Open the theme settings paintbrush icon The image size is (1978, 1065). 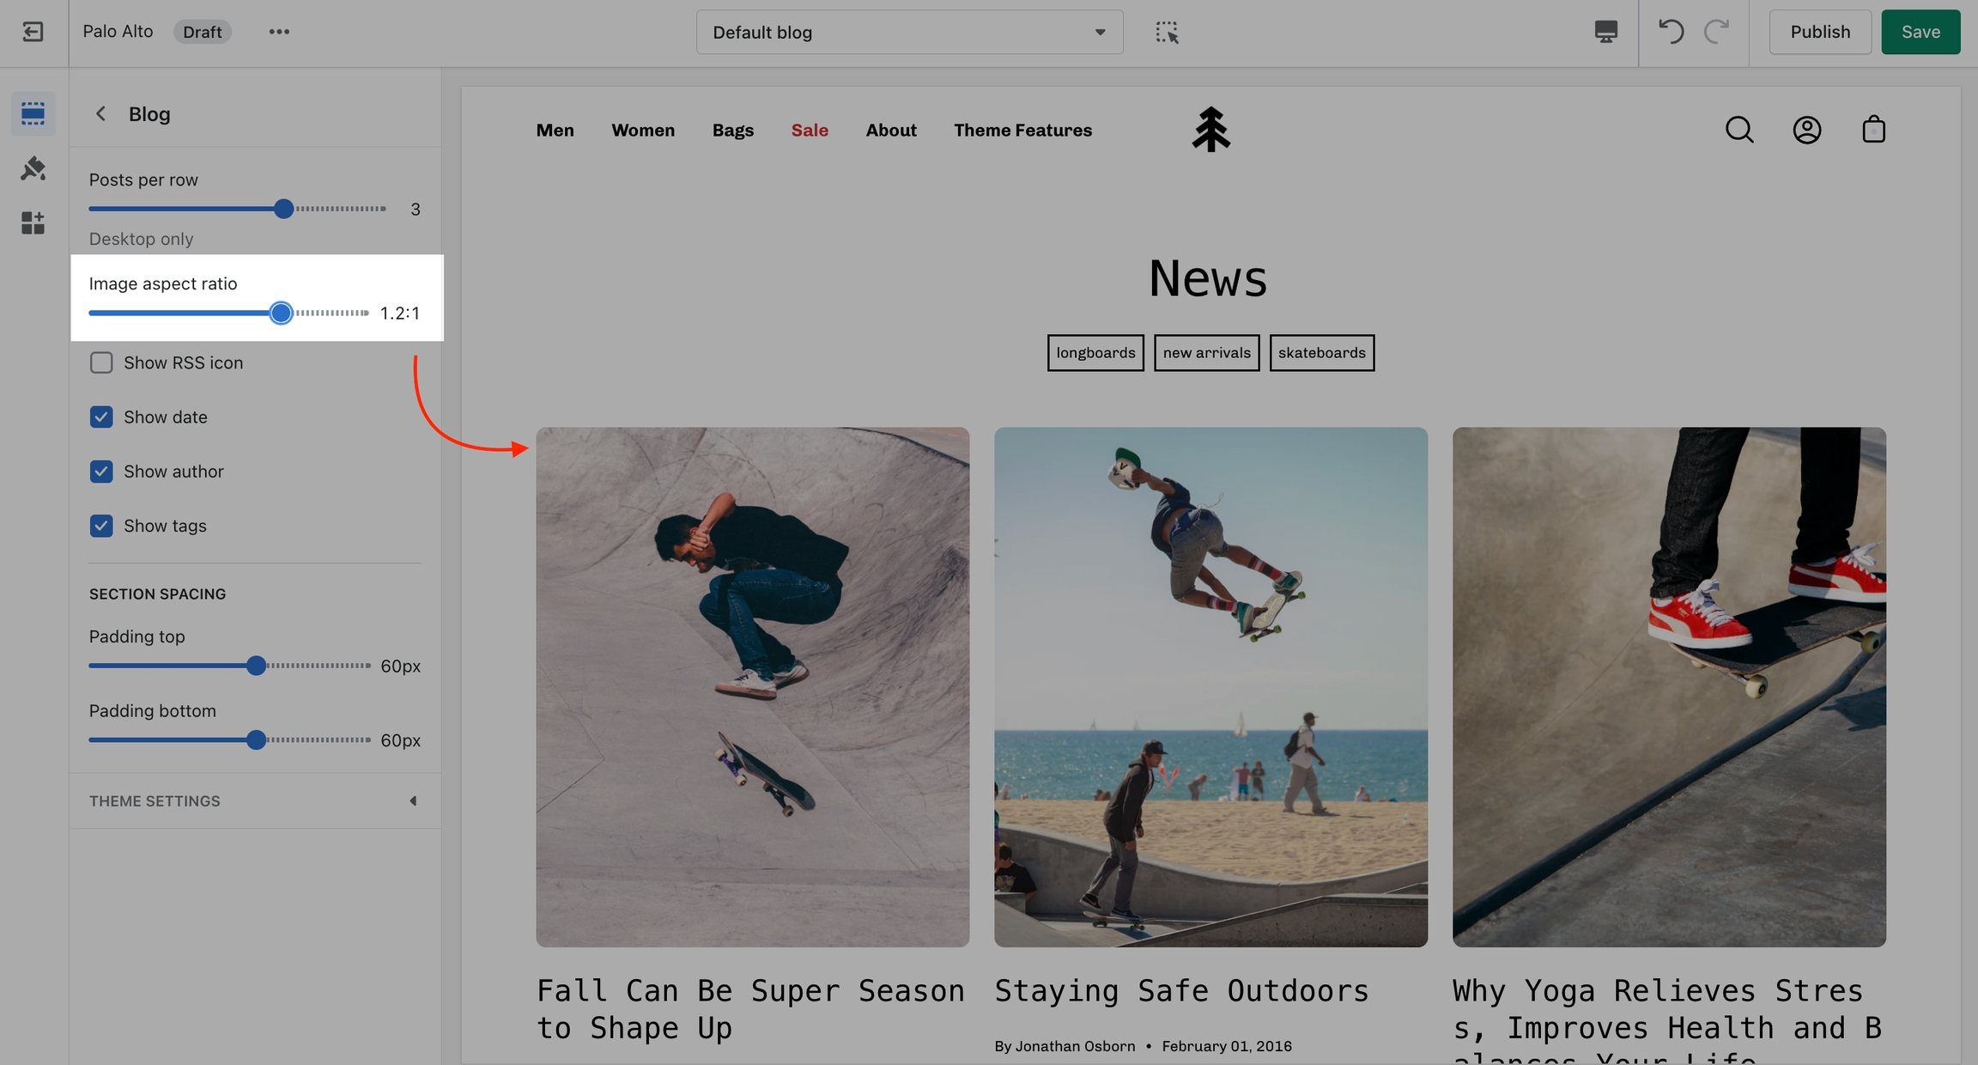(33, 168)
